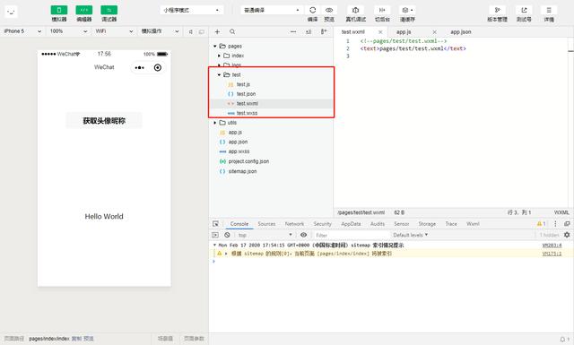Switch to the Wxml tab

click(473, 224)
